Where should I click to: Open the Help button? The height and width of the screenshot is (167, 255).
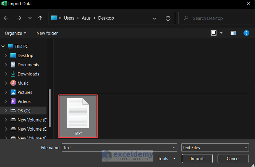246,33
